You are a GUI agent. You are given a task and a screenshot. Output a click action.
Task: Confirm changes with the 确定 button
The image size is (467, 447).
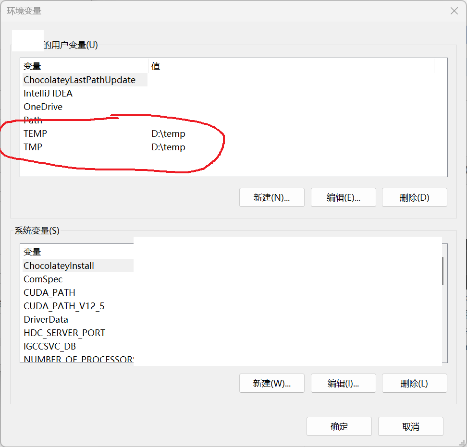339,426
